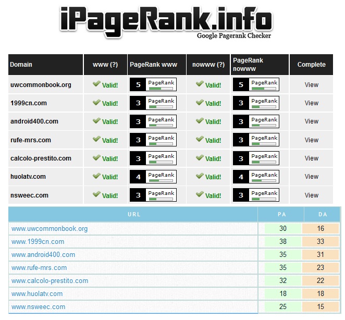
Task: Click PageRank nowww badge for 1999cn.com
Action: tap(256, 103)
